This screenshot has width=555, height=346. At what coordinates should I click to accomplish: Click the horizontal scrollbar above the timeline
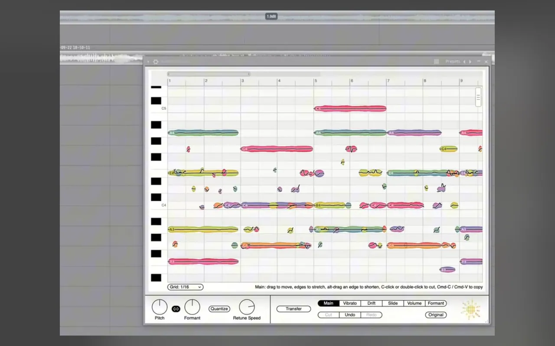(209, 74)
